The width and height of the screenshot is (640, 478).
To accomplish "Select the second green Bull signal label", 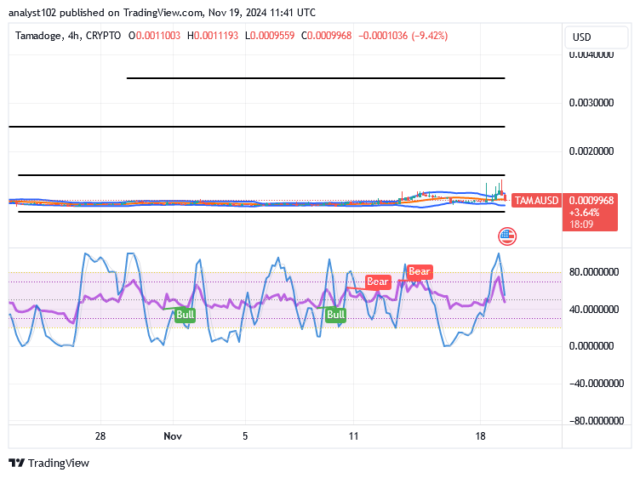I will (x=335, y=315).
